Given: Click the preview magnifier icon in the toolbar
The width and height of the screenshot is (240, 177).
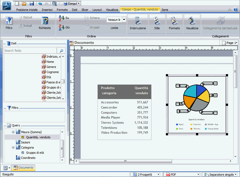Looking at the screenshot, I should pos(54,3).
